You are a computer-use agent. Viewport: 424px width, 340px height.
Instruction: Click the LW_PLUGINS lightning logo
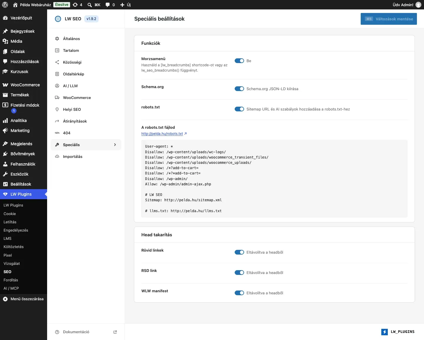tap(385, 332)
